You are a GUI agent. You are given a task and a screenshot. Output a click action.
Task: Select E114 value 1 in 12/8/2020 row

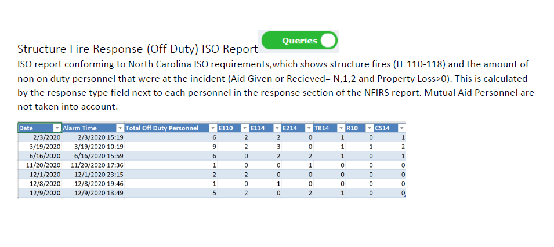[x=265, y=183]
